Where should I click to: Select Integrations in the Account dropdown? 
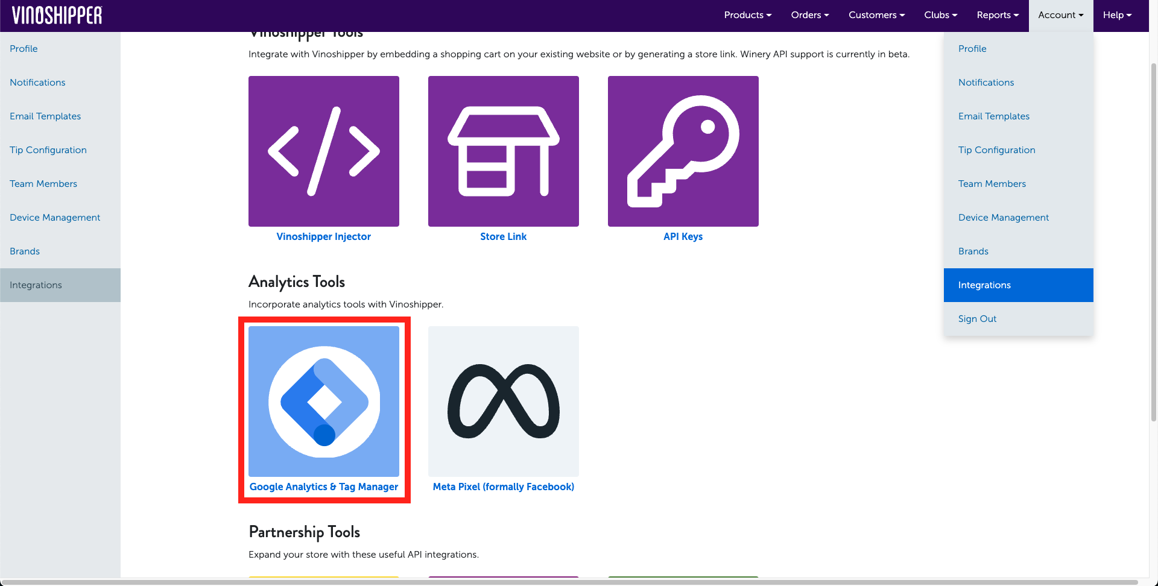click(1019, 285)
